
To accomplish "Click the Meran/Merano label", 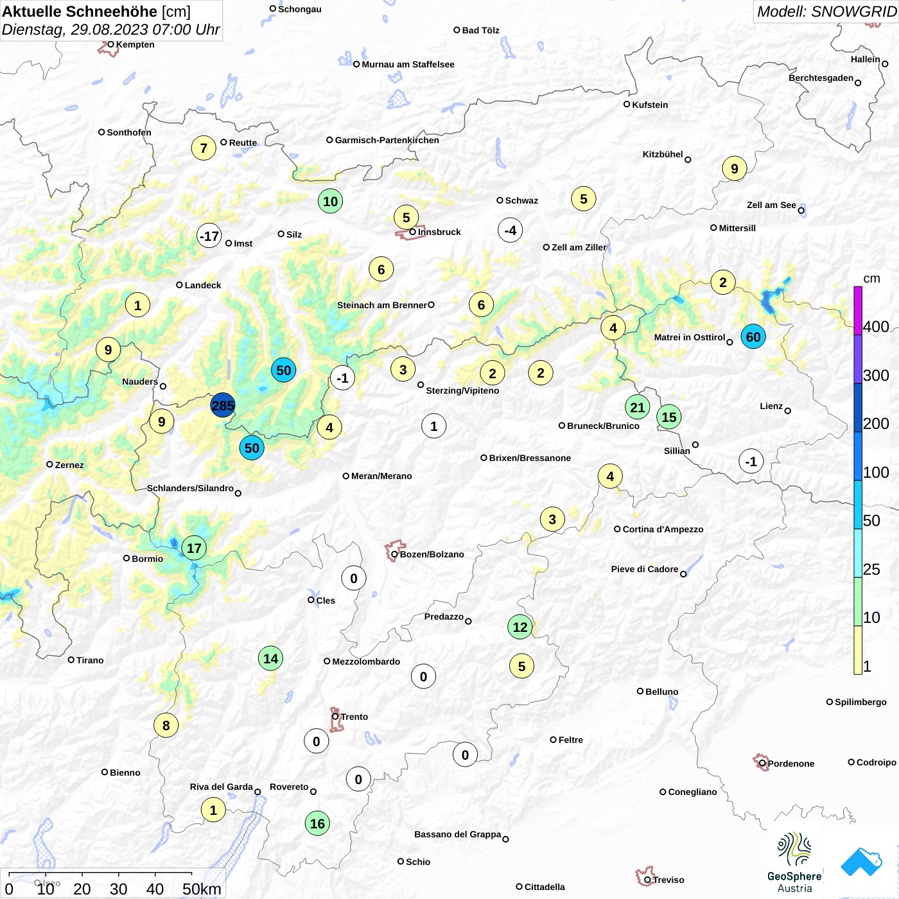I will (381, 476).
